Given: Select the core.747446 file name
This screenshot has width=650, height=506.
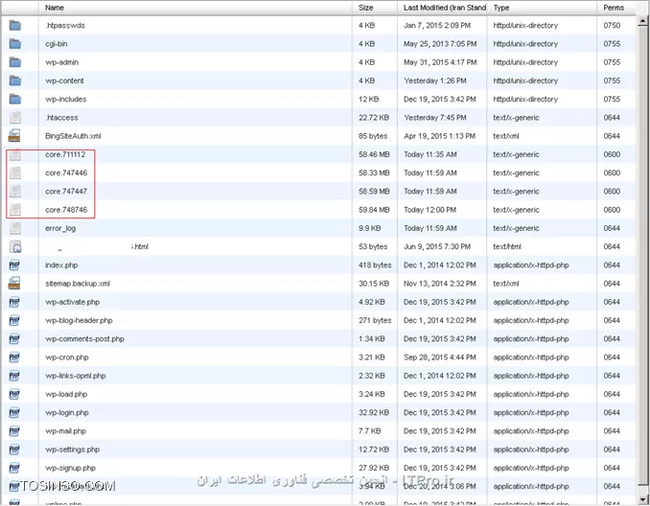Looking at the screenshot, I should (x=66, y=172).
